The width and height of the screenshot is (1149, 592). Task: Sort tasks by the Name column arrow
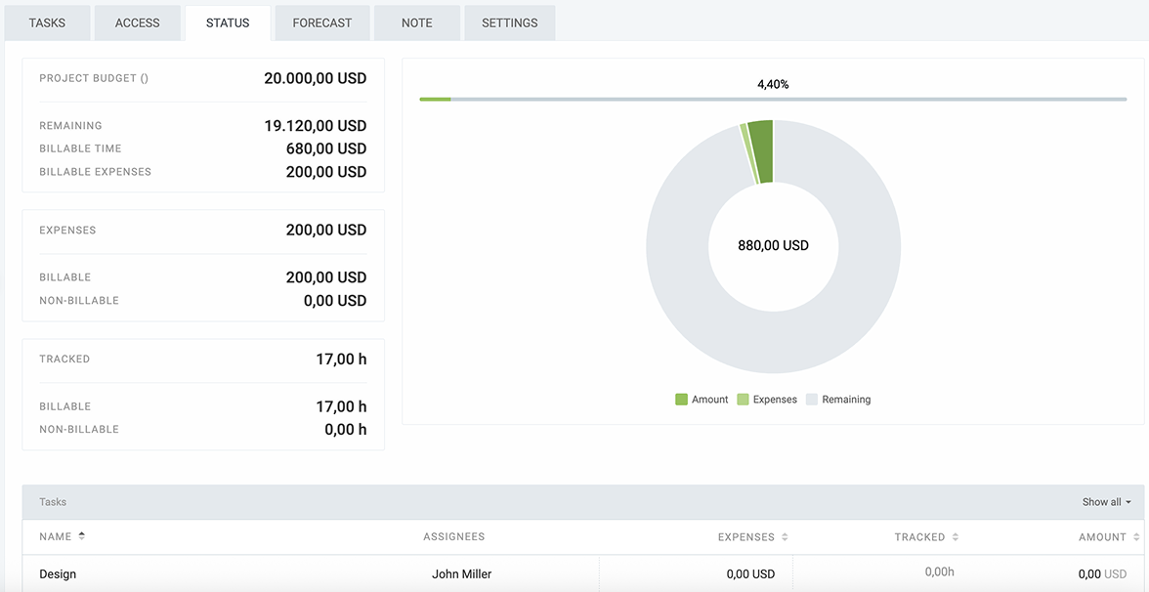click(82, 536)
